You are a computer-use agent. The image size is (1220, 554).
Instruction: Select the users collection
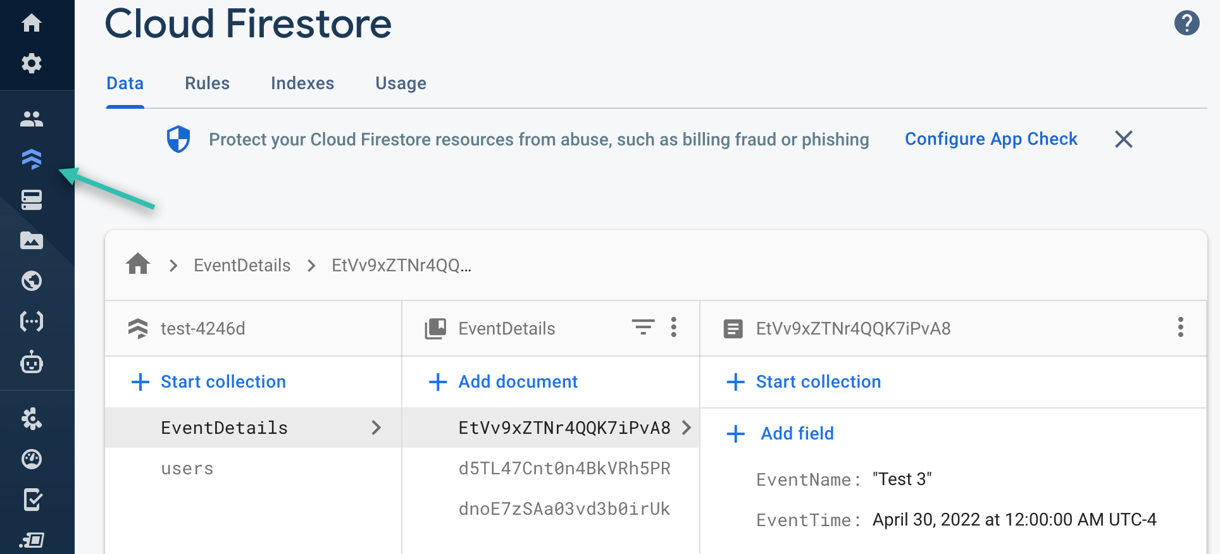[x=187, y=469]
